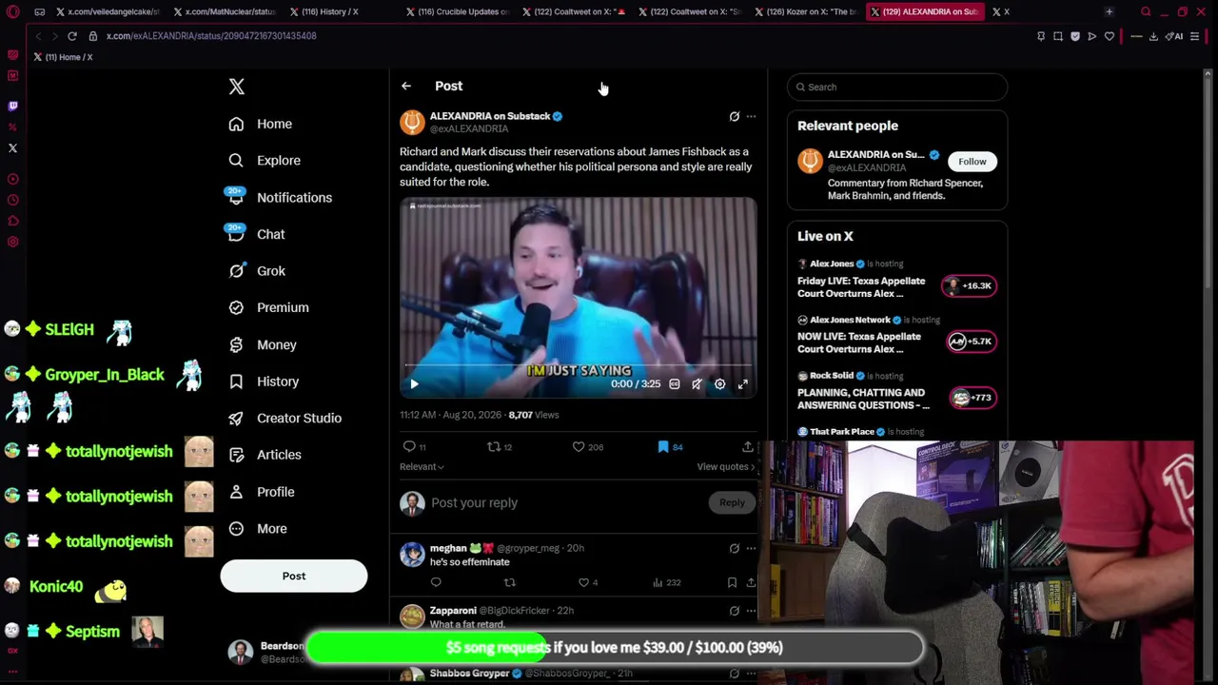Viewport: 1218px width, 685px height.
Task: Toggle video captions
Action: (x=675, y=384)
